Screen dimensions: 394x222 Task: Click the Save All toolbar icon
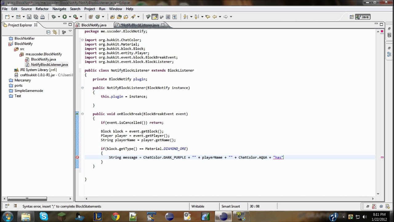pos(36,17)
